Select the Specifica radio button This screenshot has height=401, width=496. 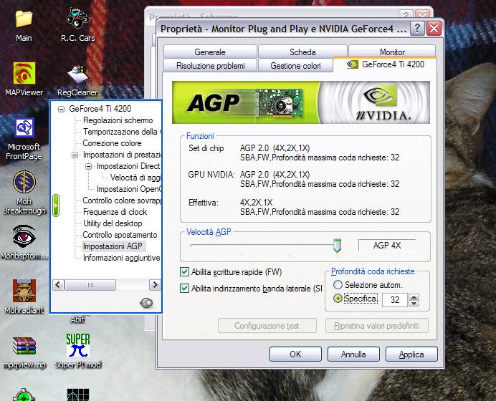click(338, 299)
